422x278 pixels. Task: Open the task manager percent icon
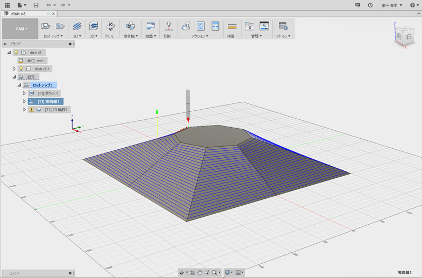pyautogui.click(x=264, y=26)
